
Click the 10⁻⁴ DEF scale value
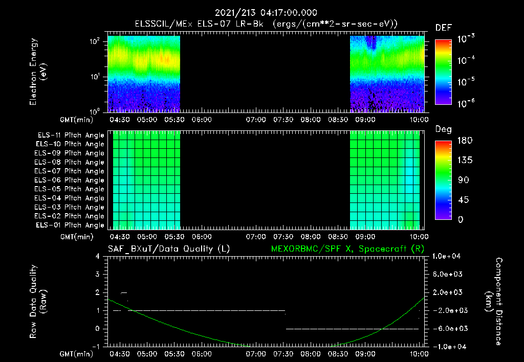tap(466, 60)
